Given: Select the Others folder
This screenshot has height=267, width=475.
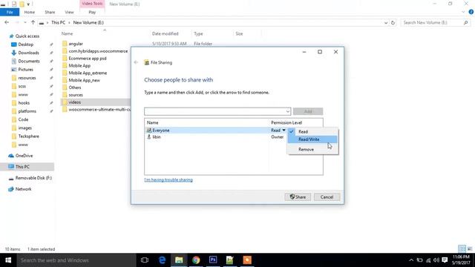Looking at the screenshot, I should tap(74, 88).
